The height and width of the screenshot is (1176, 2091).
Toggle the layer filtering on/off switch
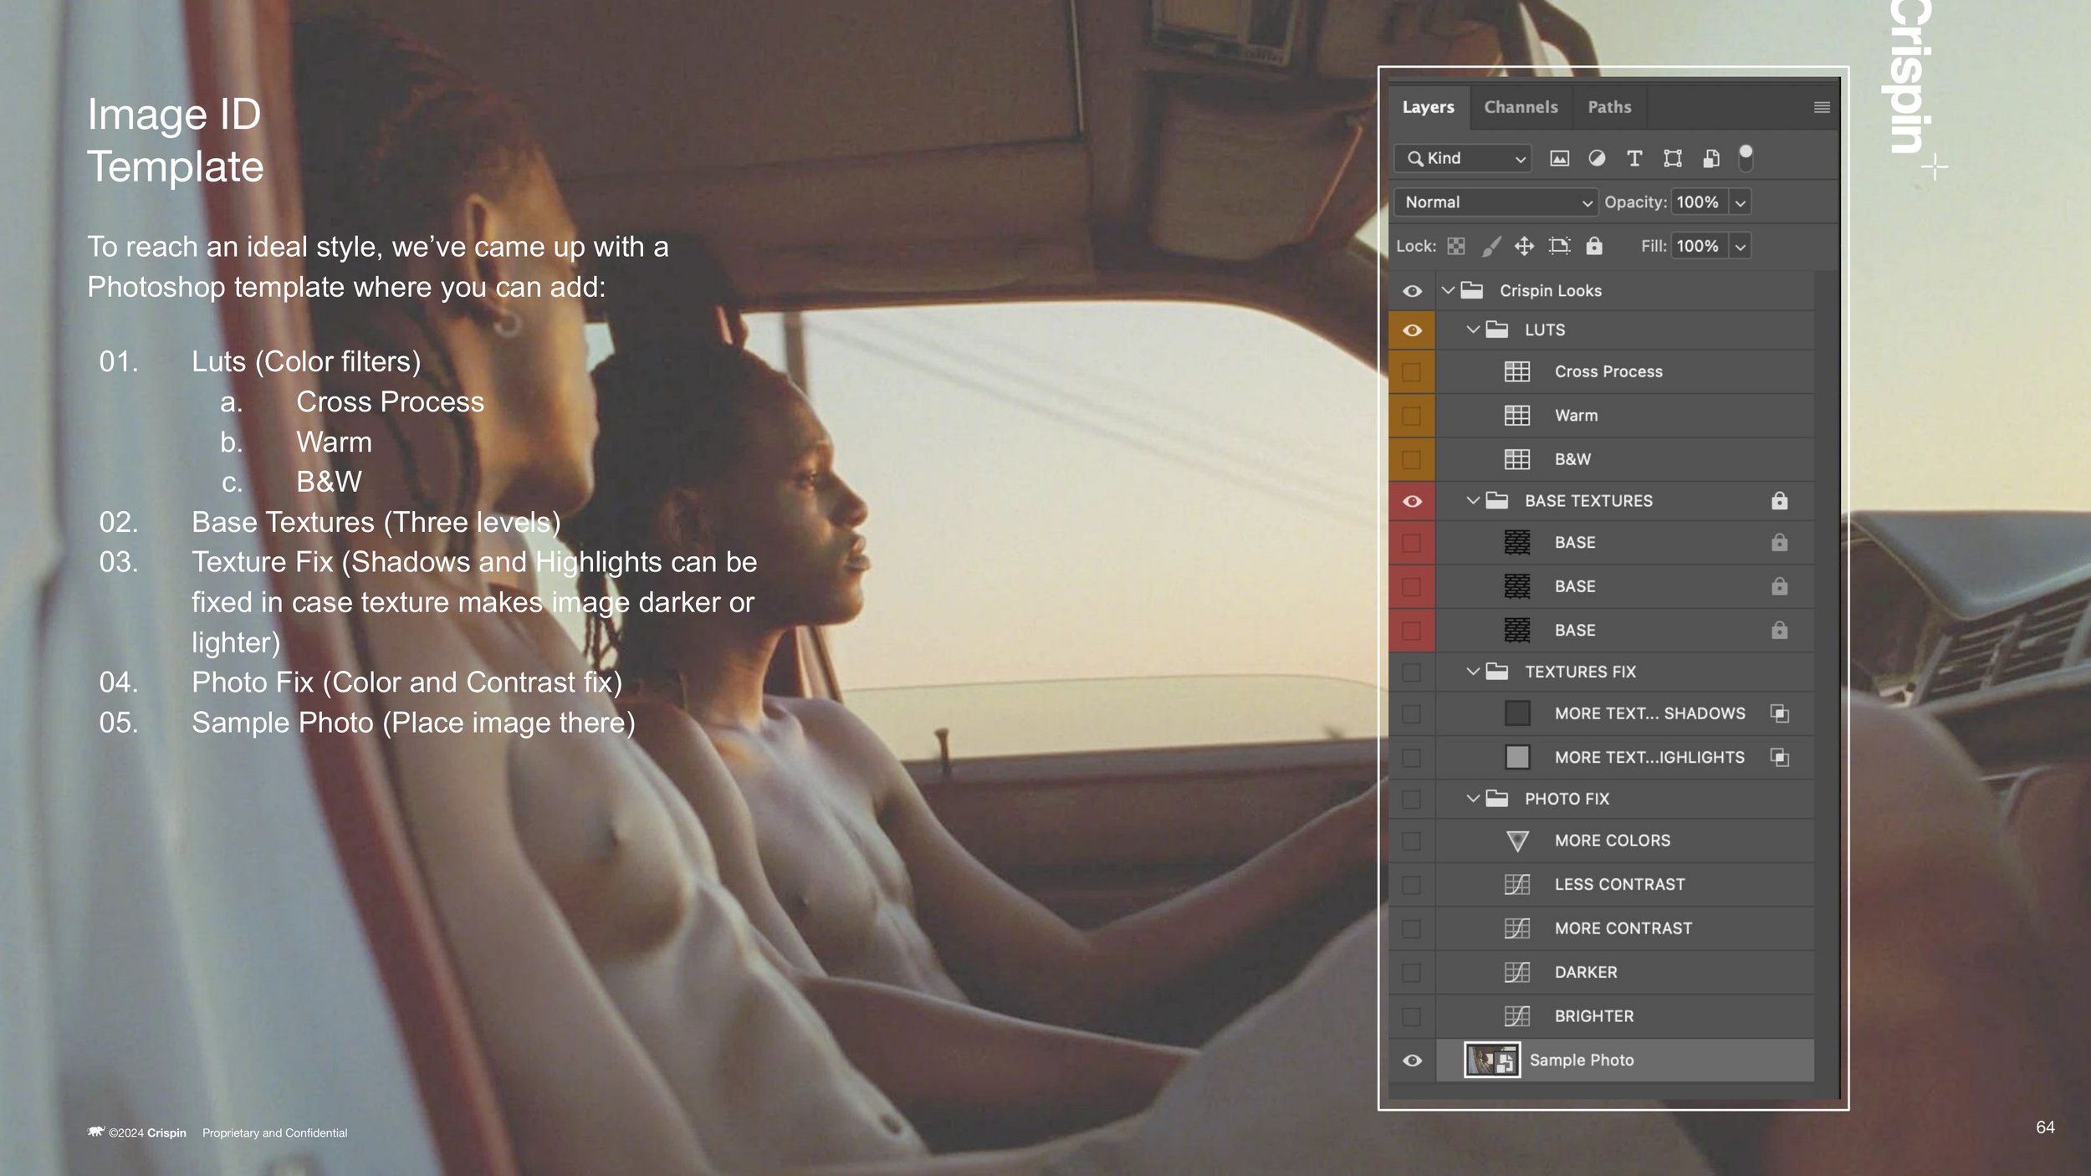click(1746, 157)
